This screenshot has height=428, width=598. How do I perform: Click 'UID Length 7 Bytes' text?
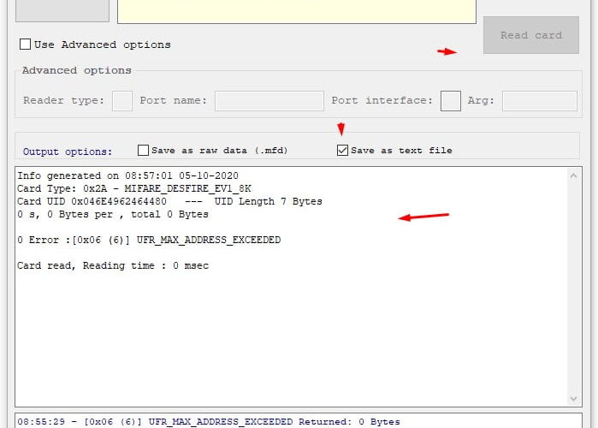(x=268, y=201)
